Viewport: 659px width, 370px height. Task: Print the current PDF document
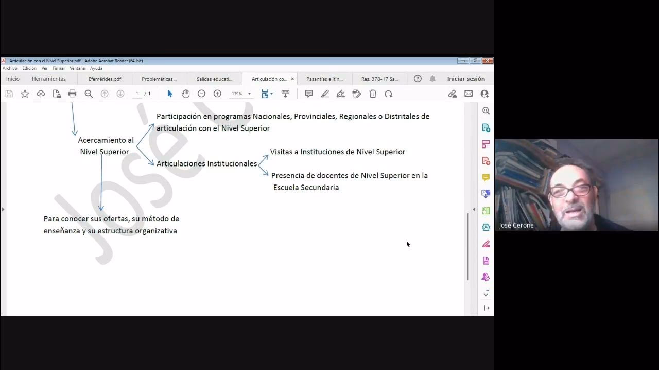click(72, 94)
